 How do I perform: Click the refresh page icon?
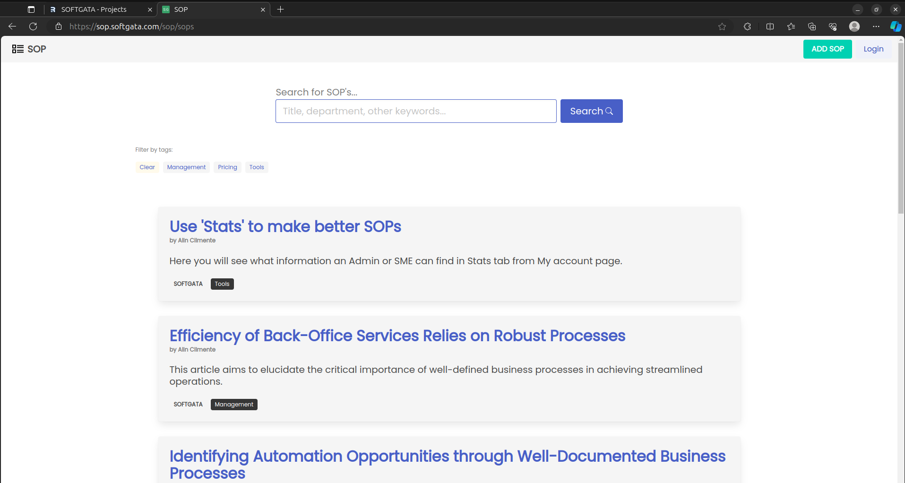pos(33,26)
